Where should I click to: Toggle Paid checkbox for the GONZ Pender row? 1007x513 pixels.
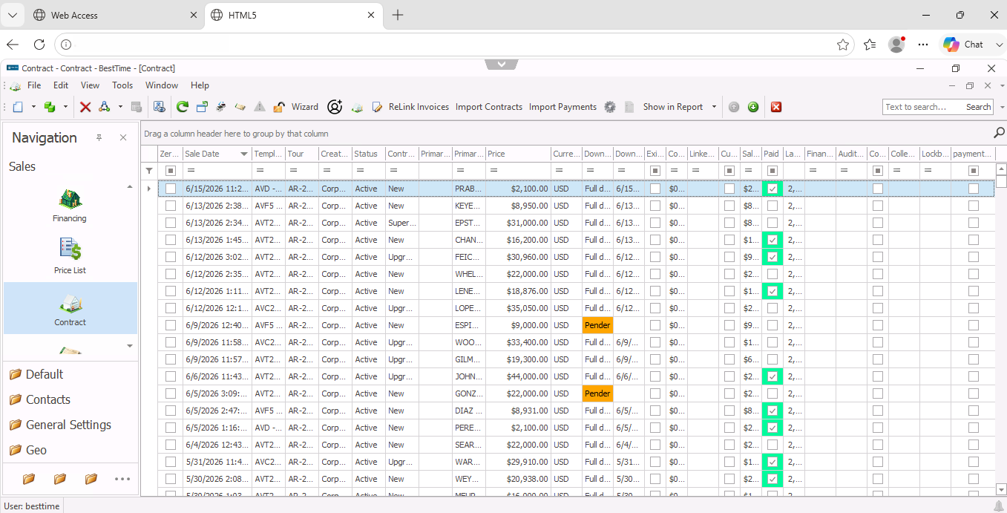(773, 393)
